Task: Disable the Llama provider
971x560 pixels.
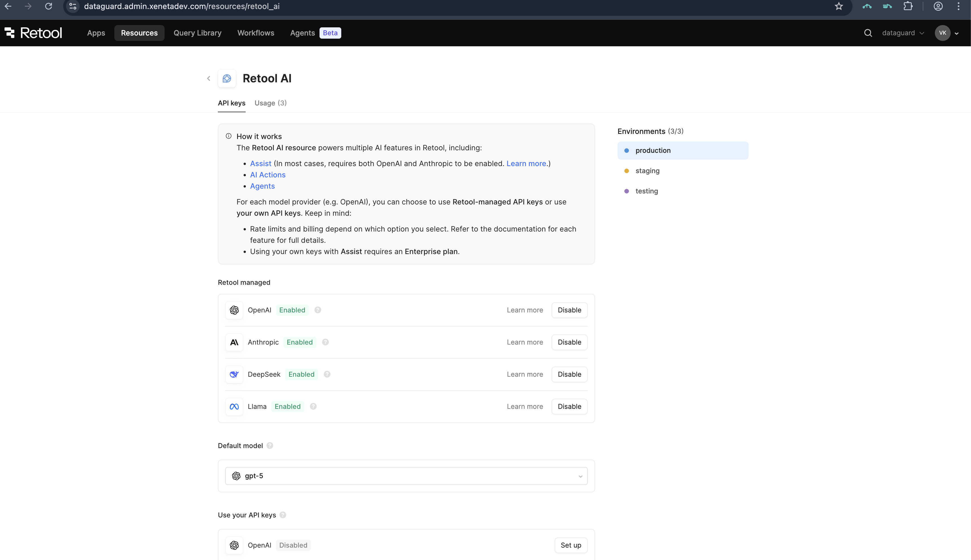Action: [x=569, y=406]
